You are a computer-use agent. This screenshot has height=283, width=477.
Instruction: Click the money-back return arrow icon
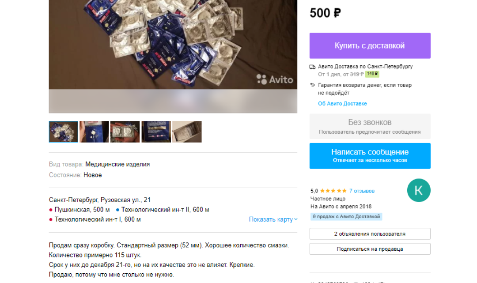pyautogui.click(x=312, y=85)
